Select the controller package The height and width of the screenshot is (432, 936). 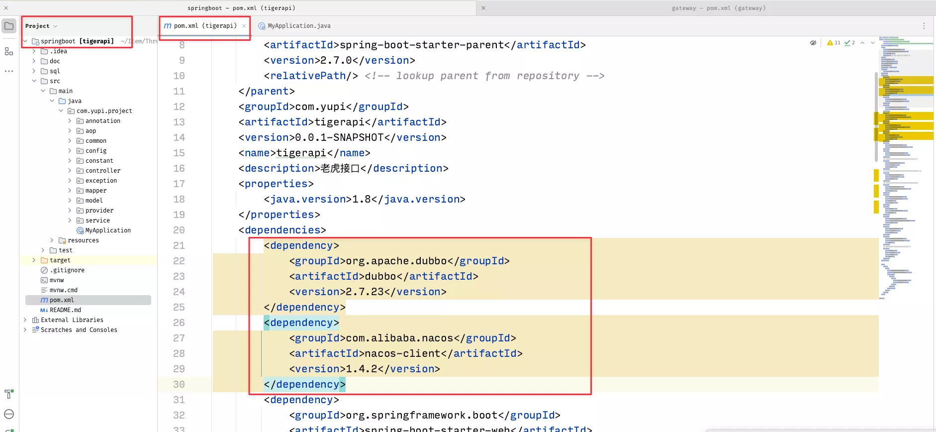pos(102,171)
